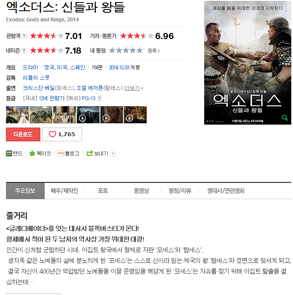Play the fourth thumbnail video clip
293x295 pixels.
point(88,115)
